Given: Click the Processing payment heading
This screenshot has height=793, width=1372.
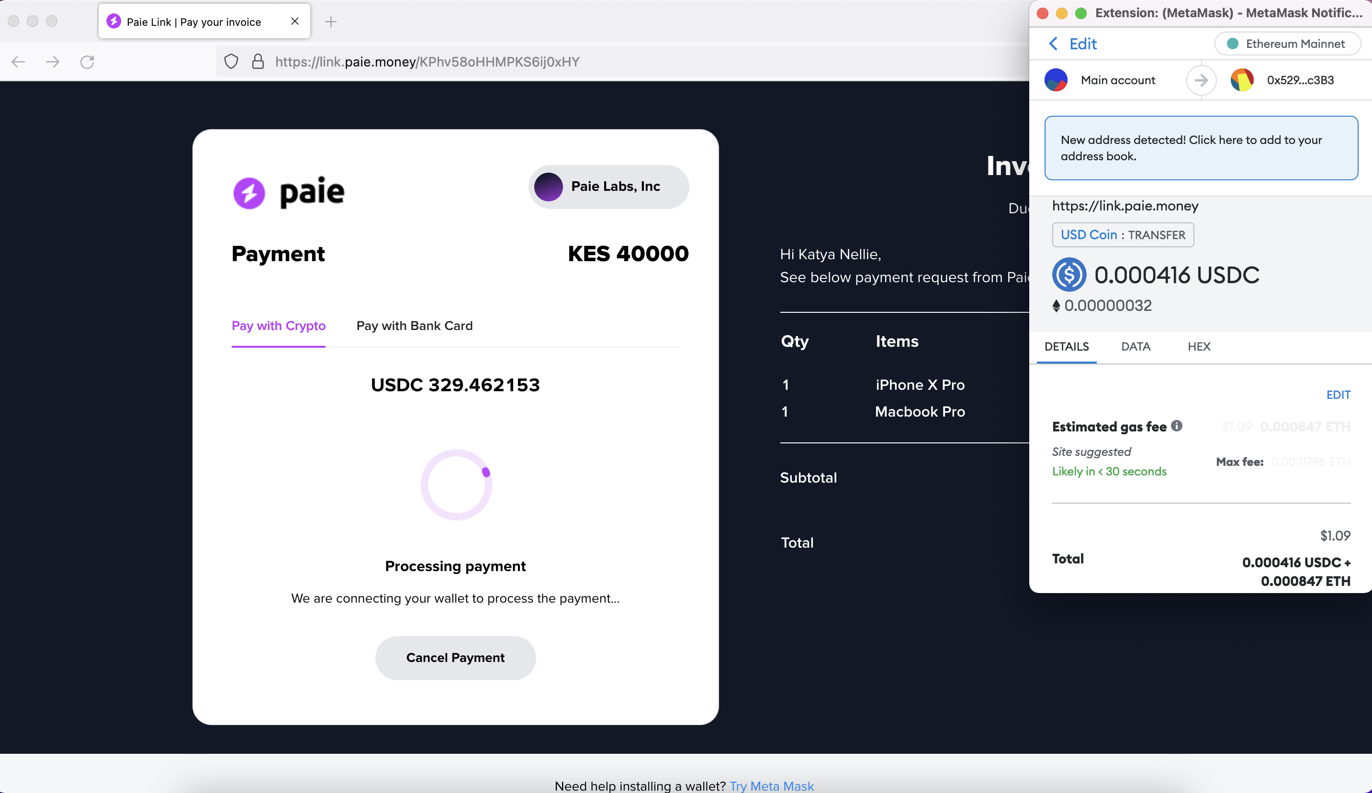Looking at the screenshot, I should 455,566.
